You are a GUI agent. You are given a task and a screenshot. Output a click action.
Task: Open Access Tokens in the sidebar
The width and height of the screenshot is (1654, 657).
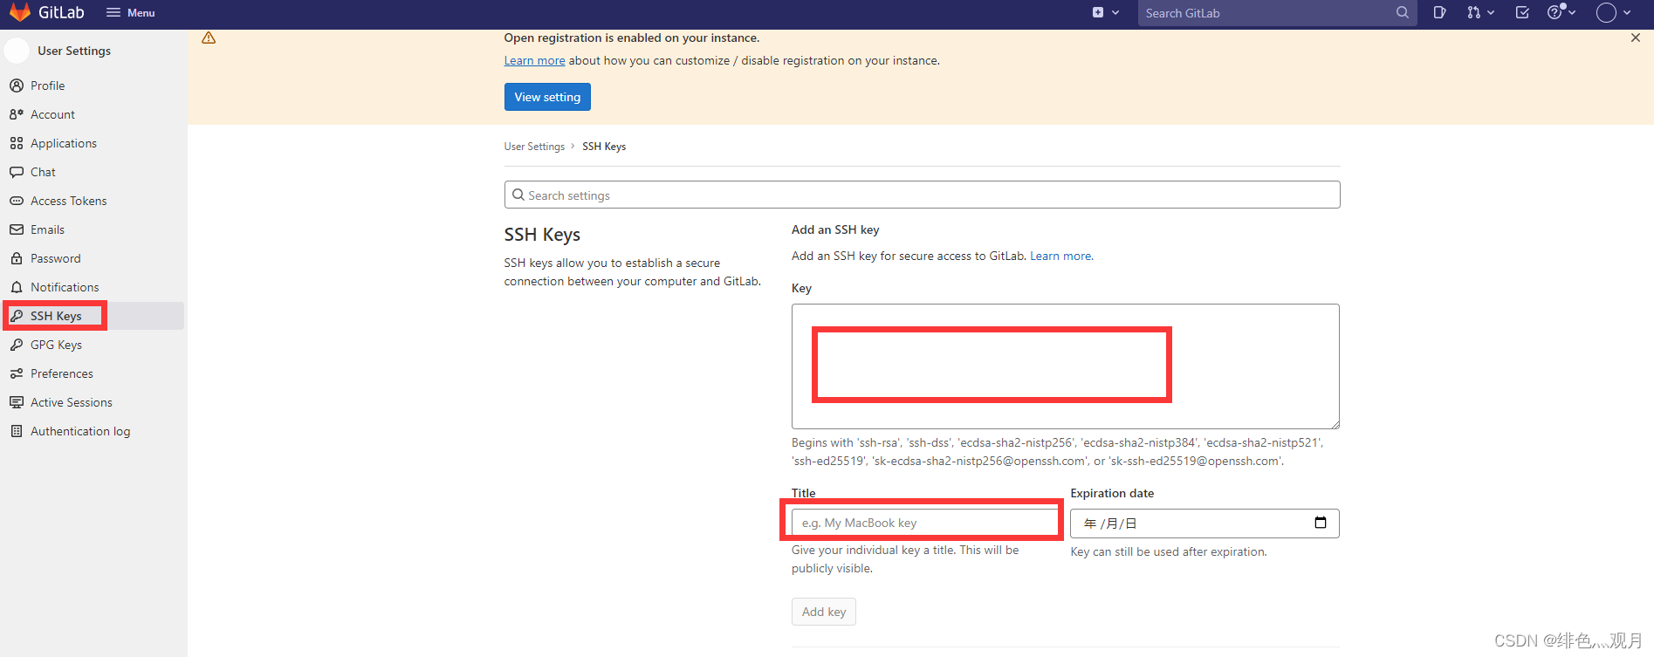(93, 201)
